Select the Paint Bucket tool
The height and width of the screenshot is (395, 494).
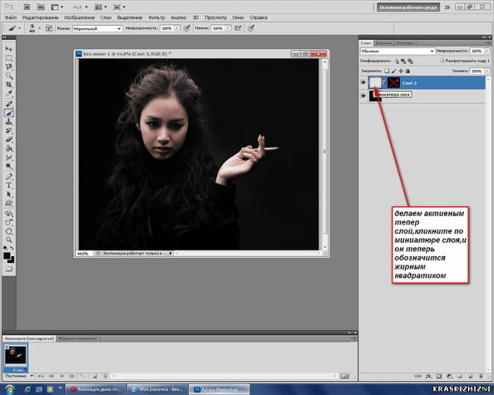[x=8, y=148]
